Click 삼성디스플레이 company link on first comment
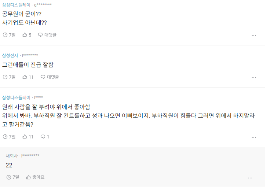This screenshot has height=189, width=274. tap(16, 5)
